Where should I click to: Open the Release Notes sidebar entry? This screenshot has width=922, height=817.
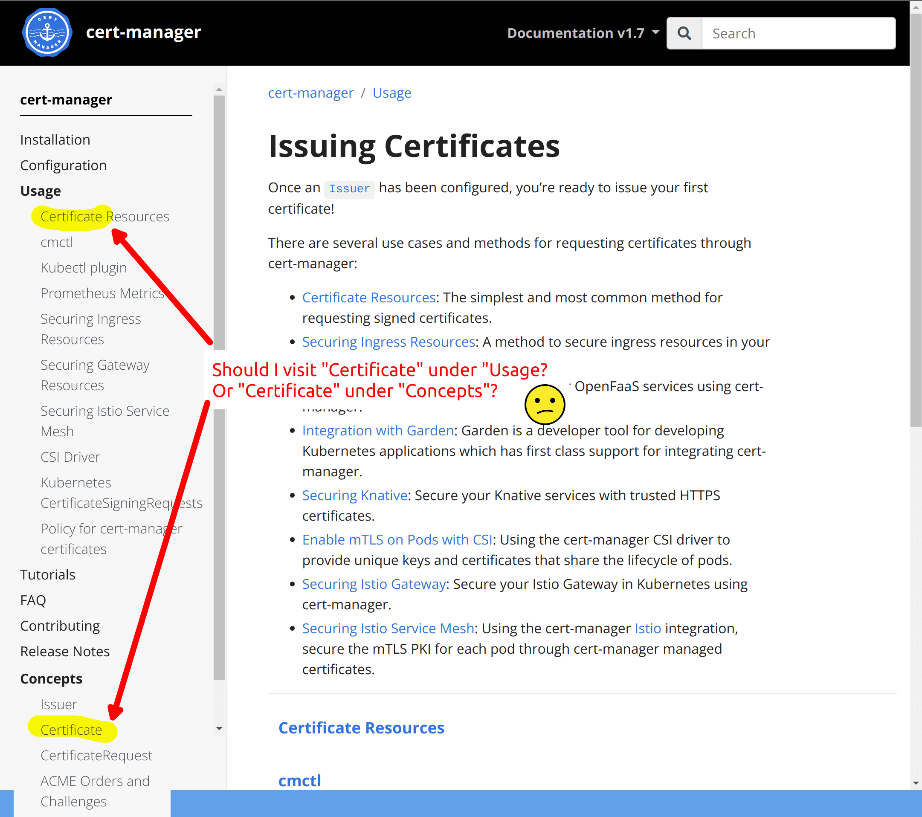(64, 651)
